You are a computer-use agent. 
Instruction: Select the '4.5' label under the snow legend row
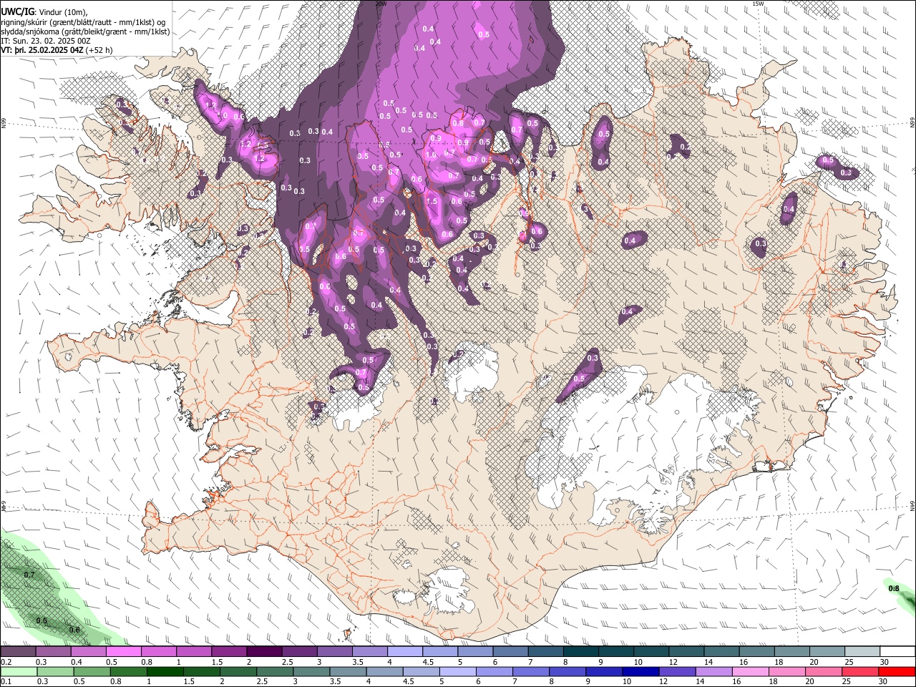[x=428, y=662]
